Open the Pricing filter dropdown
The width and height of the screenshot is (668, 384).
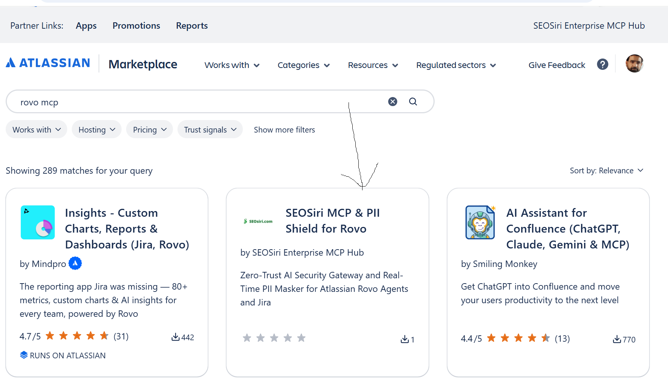tap(150, 130)
